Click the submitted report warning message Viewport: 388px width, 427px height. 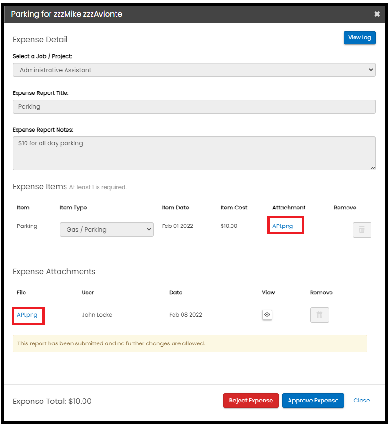pyautogui.click(x=190, y=343)
